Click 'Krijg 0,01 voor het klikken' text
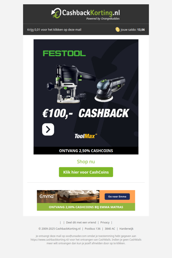Viewport: 172px width, 258px height. click(x=54, y=30)
